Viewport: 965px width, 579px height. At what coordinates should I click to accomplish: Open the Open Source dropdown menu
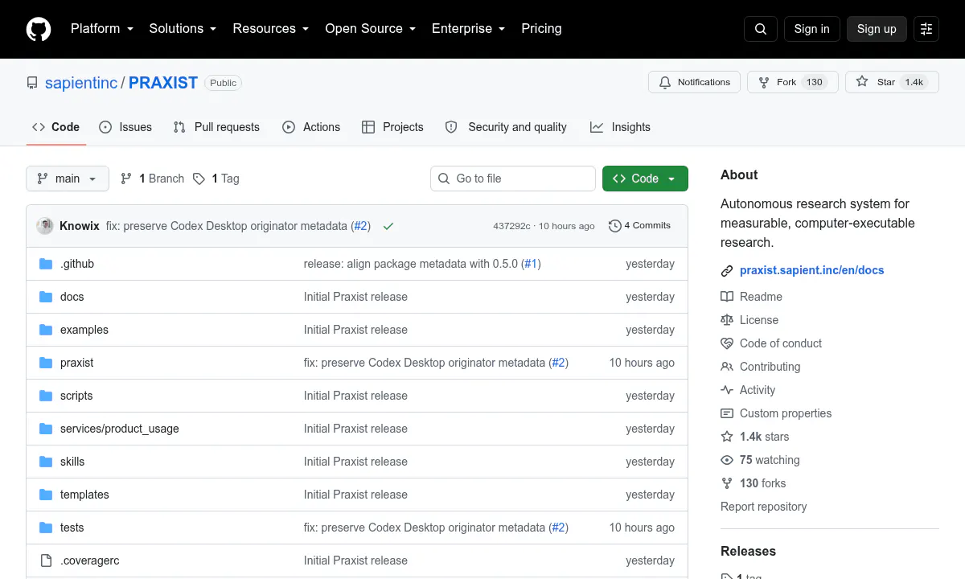click(370, 28)
